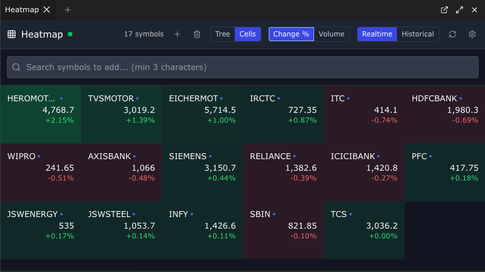
Task: Refresh the heatmap data
Action: (x=453, y=34)
